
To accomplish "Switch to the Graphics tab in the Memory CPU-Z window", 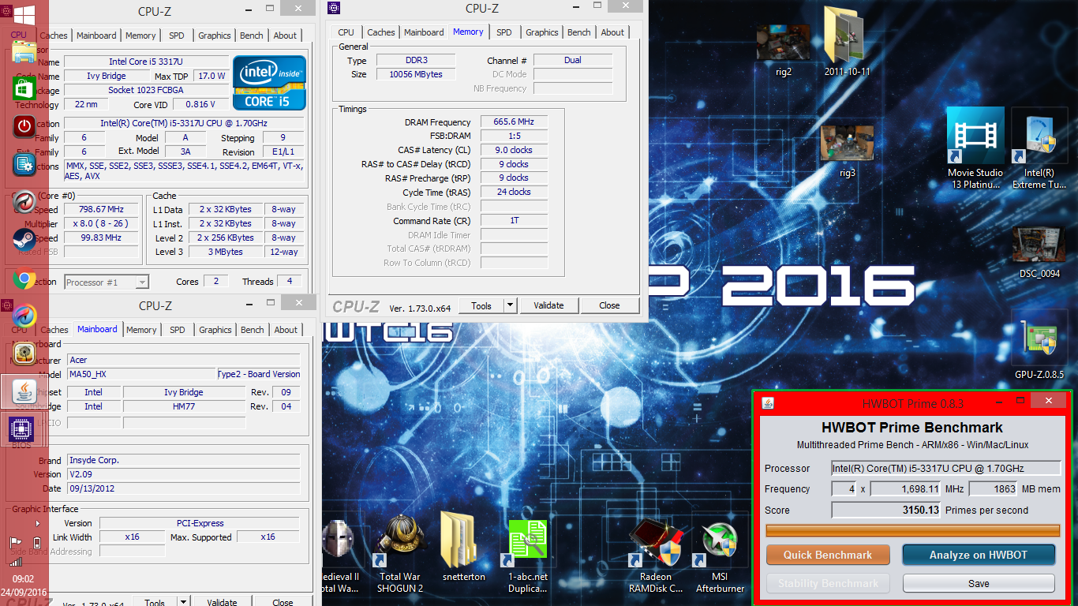I will click(542, 32).
